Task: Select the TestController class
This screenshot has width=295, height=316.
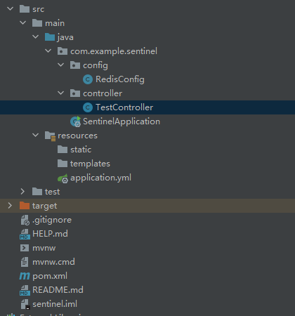Action: (147, 107)
